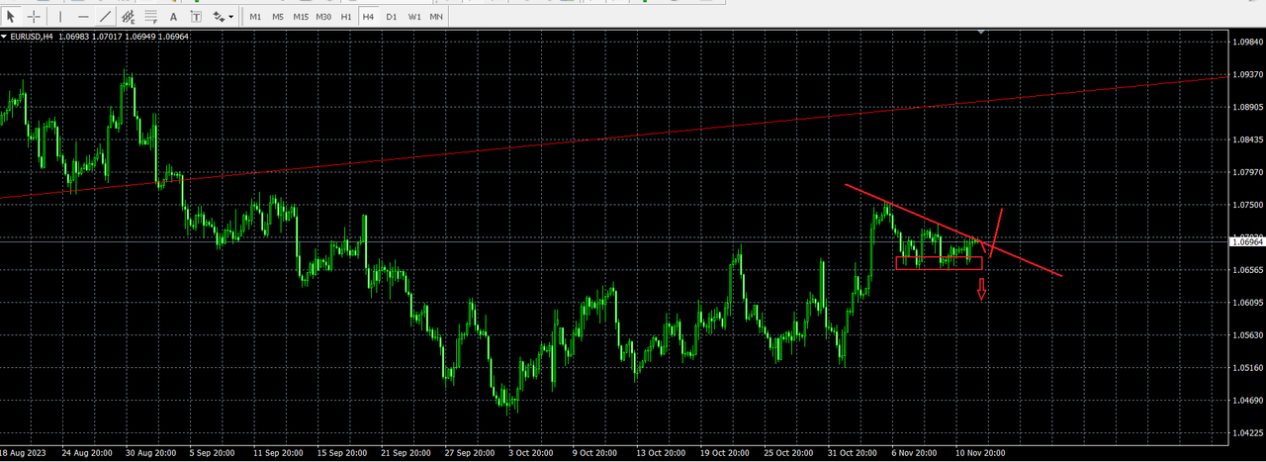Click the current price label 1.06964

click(1247, 241)
